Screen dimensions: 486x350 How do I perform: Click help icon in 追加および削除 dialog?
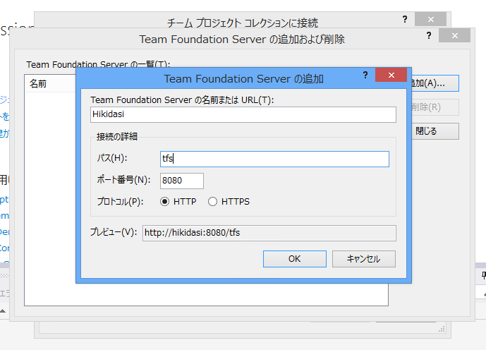pos(429,35)
